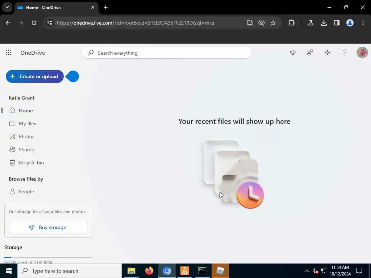Click Type here to search box
This screenshot has height=278, width=371.
tap(70, 271)
